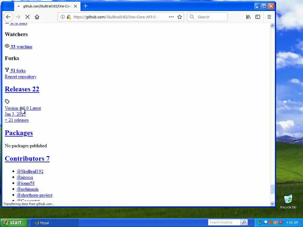Open the 51 forks link

[x=18, y=71]
